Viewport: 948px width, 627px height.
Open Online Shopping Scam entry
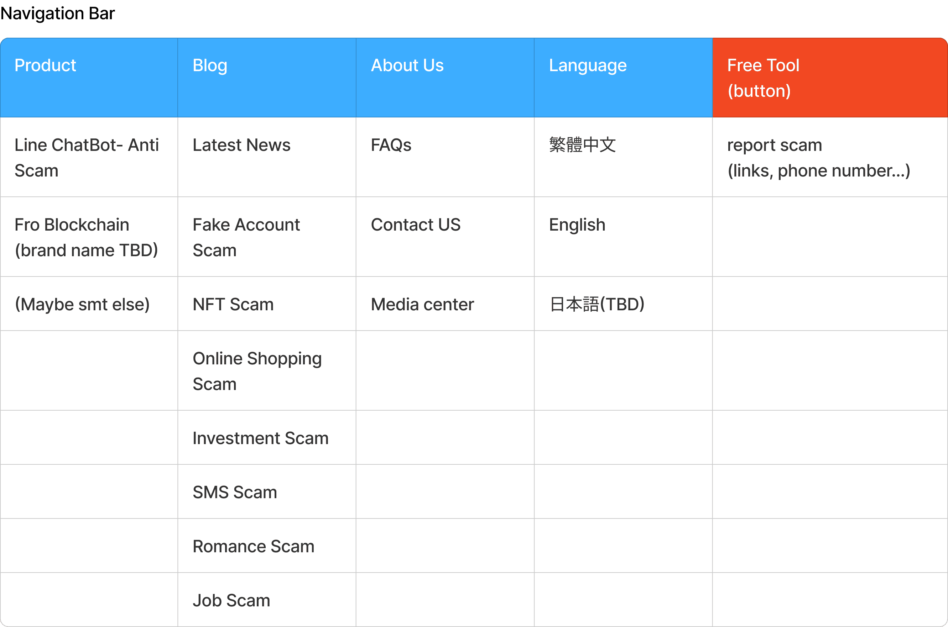[257, 371]
